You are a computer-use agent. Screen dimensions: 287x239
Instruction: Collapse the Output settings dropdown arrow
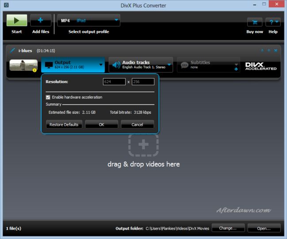(101, 65)
